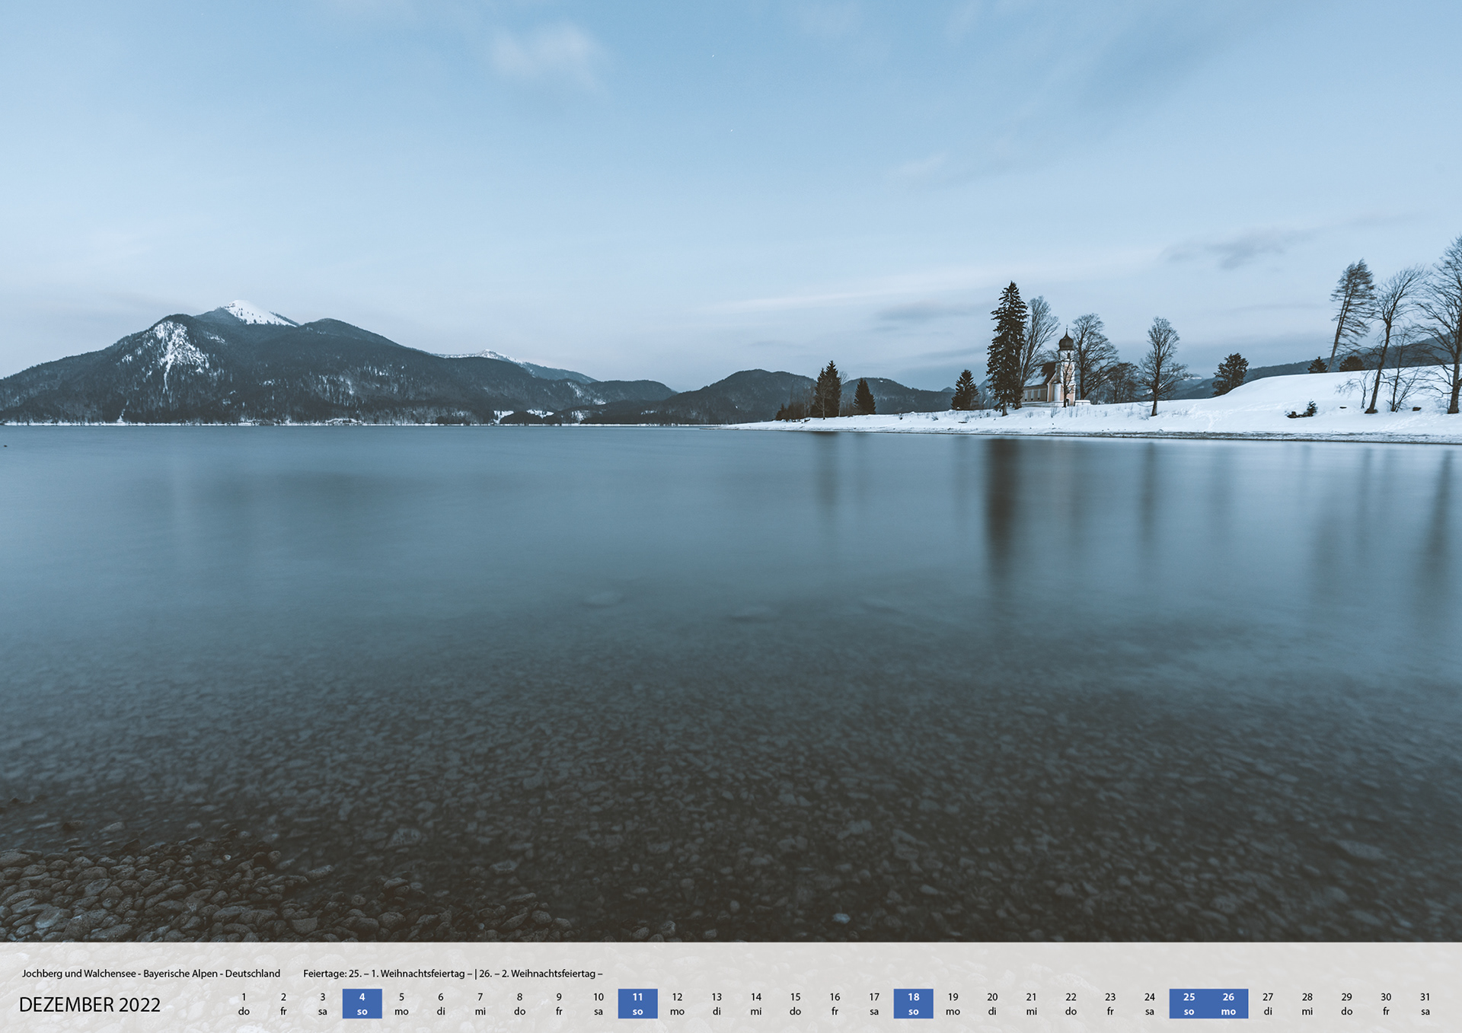Click the Feiertage Weihnachtsfeiertag holiday note
Screen dimensions: 1462x1033
click(452, 973)
